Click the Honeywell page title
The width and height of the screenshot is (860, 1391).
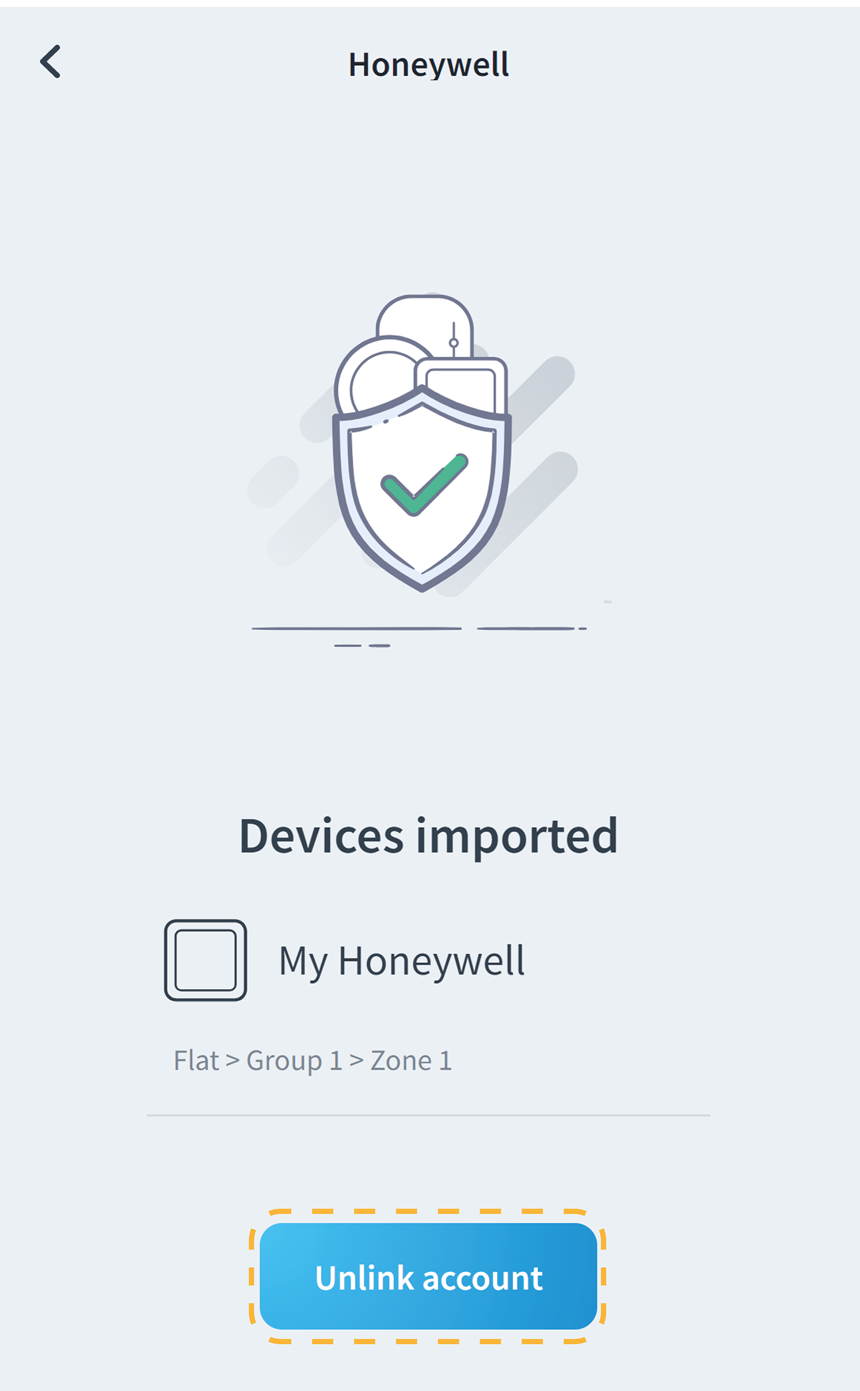click(x=429, y=64)
